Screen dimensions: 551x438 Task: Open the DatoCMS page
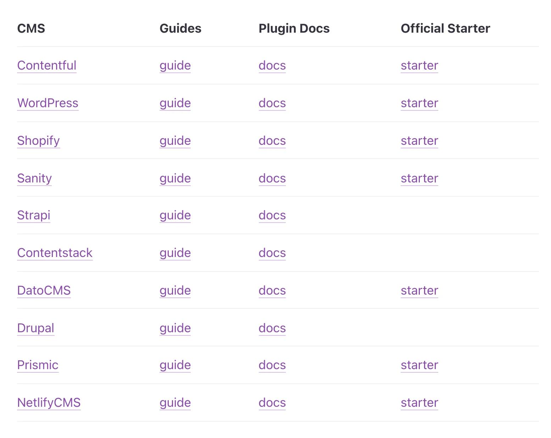(44, 291)
